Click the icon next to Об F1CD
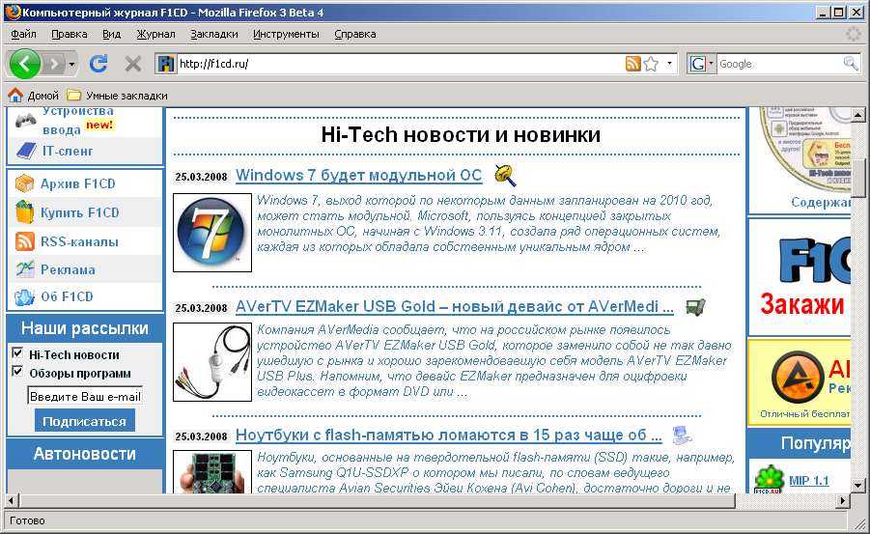 [24, 297]
